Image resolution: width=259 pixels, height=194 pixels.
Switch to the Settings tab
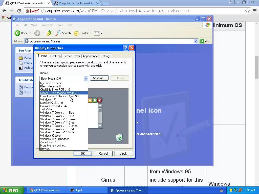[x=105, y=56]
